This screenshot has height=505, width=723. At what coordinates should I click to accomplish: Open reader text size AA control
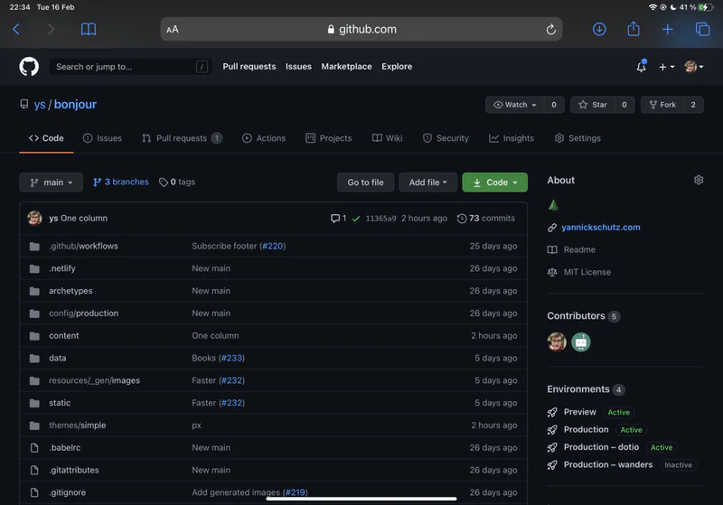(x=173, y=30)
